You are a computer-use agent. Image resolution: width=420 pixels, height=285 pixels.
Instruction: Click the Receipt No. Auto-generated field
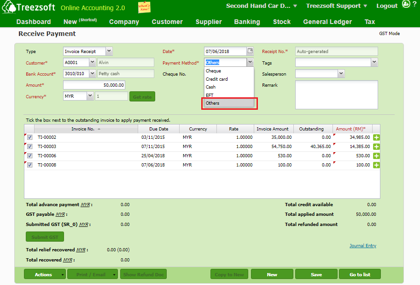click(x=337, y=51)
